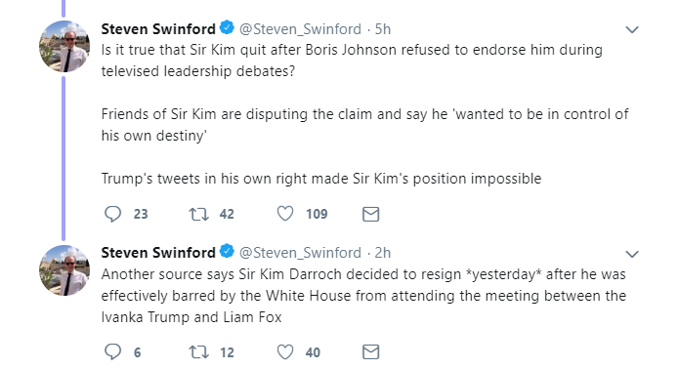Share second tweet via envelope icon

click(x=370, y=352)
